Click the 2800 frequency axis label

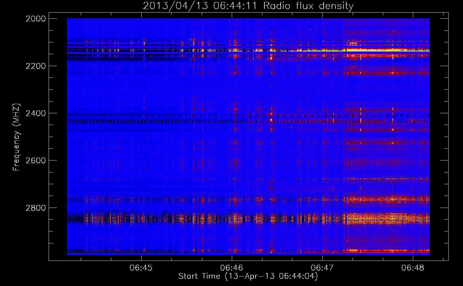(36, 208)
